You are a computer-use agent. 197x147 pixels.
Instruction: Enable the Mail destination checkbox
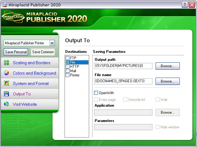(x=68, y=71)
